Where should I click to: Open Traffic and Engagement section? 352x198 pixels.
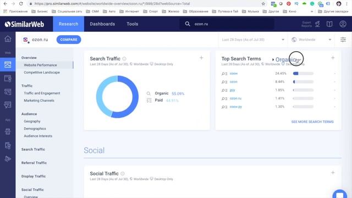point(42,93)
